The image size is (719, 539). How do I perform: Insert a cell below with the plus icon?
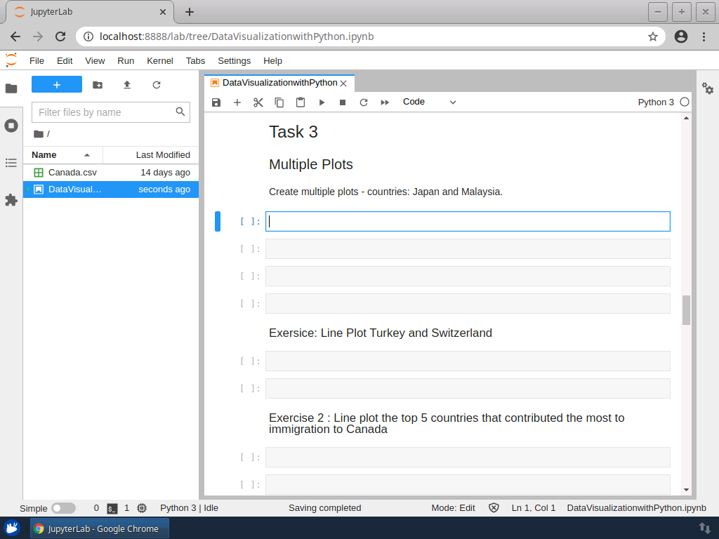coord(237,102)
